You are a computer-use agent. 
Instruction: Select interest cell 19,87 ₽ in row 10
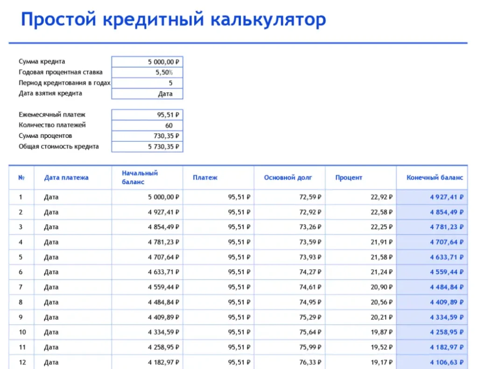[361, 332]
